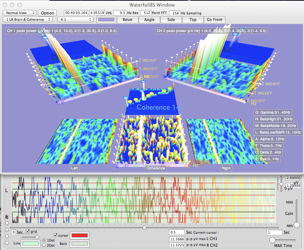The height and width of the screenshot is (250, 304).
Task: Switch to Angle view
Action: [149, 20]
